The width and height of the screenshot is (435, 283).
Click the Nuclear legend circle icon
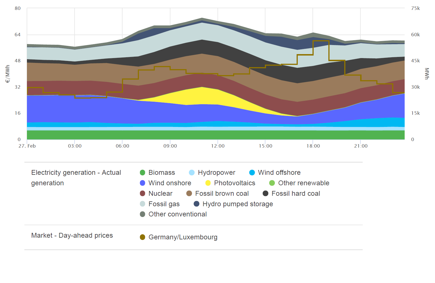click(x=143, y=193)
